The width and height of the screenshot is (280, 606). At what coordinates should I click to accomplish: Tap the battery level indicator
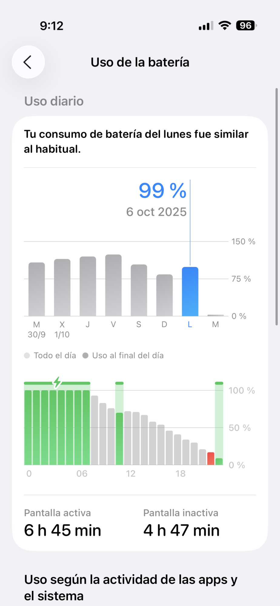pos(247,26)
